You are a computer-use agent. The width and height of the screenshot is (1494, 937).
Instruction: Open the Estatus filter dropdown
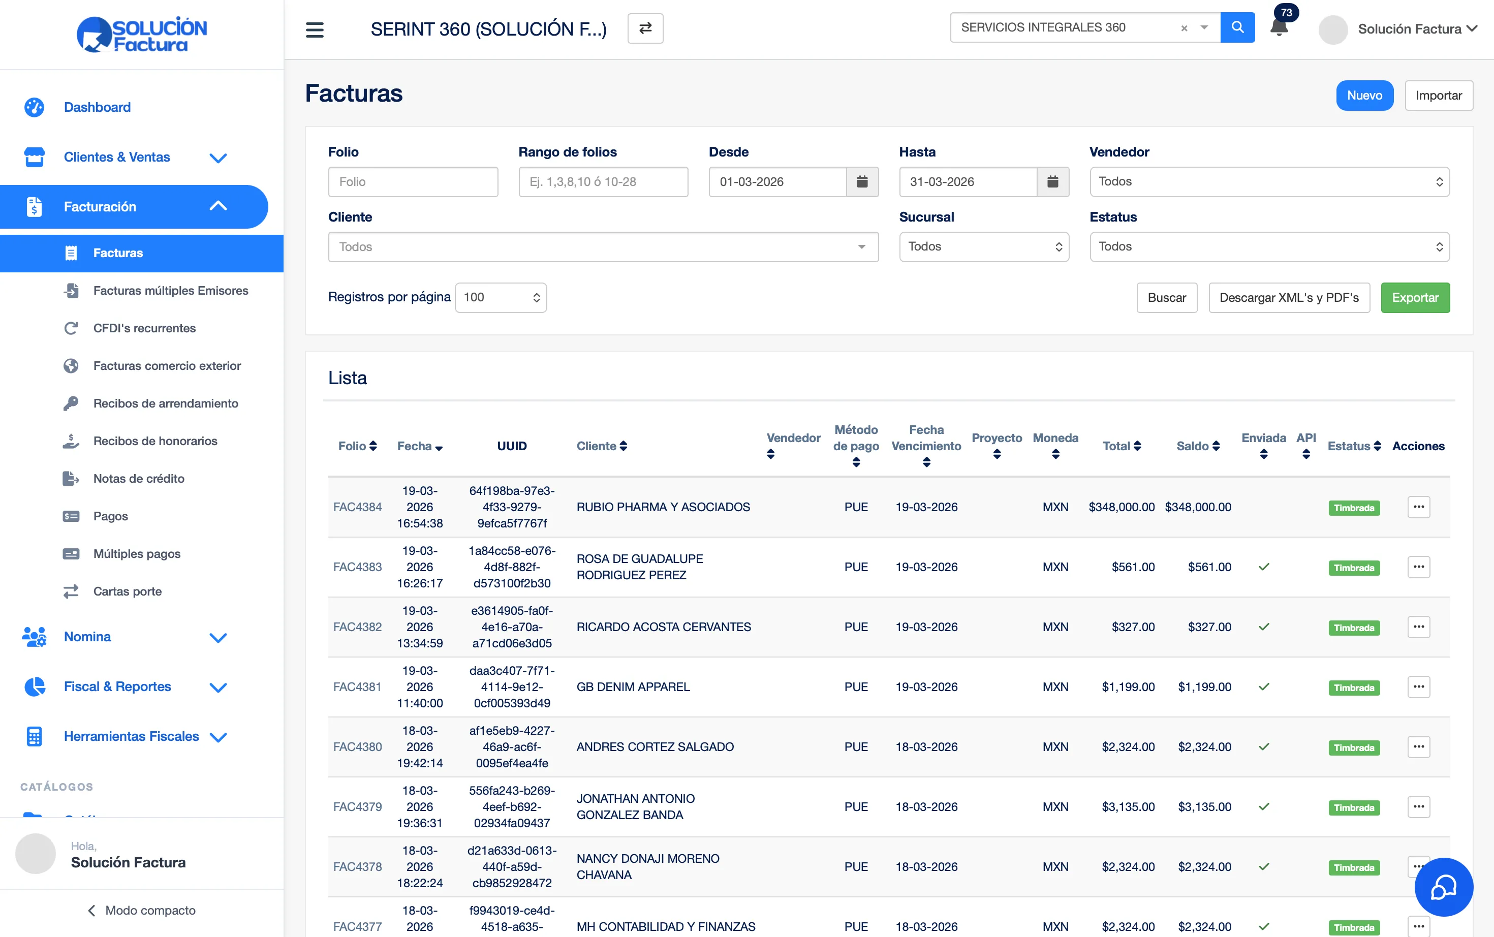point(1269,246)
